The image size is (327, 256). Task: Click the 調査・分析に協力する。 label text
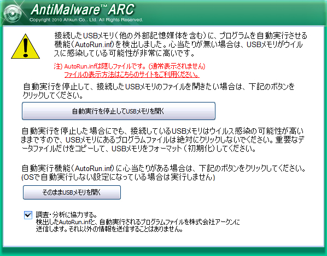click(66, 215)
